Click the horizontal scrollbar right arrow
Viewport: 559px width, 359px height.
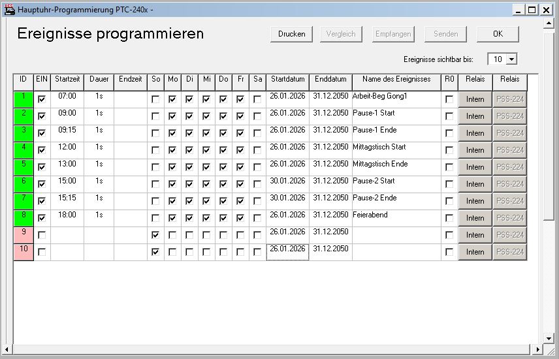tap(537, 351)
